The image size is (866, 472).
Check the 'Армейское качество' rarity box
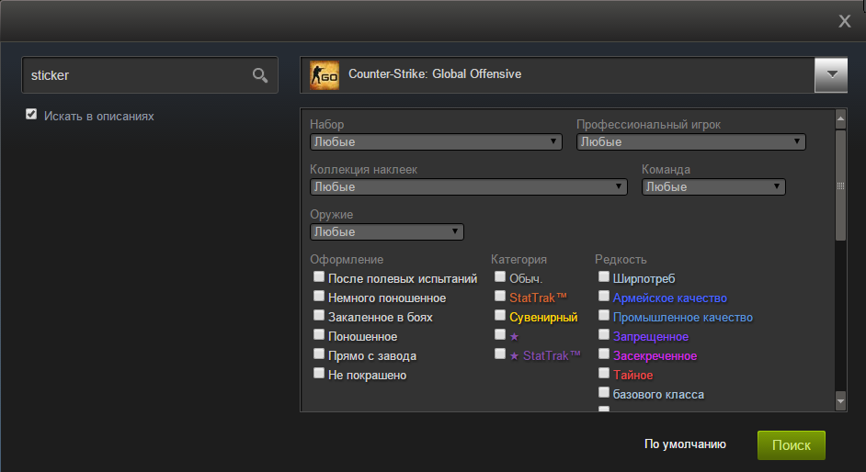tap(604, 296)
